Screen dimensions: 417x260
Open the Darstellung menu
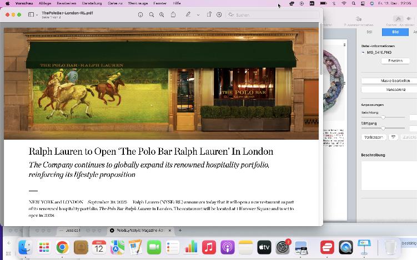(92, 3)
